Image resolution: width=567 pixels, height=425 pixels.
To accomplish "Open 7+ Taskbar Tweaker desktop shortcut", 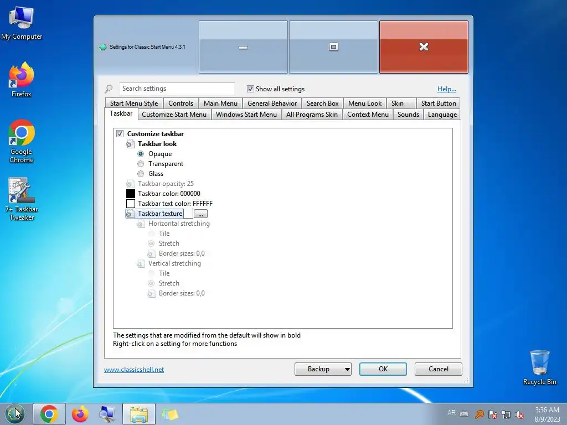I will click(22, 199).
